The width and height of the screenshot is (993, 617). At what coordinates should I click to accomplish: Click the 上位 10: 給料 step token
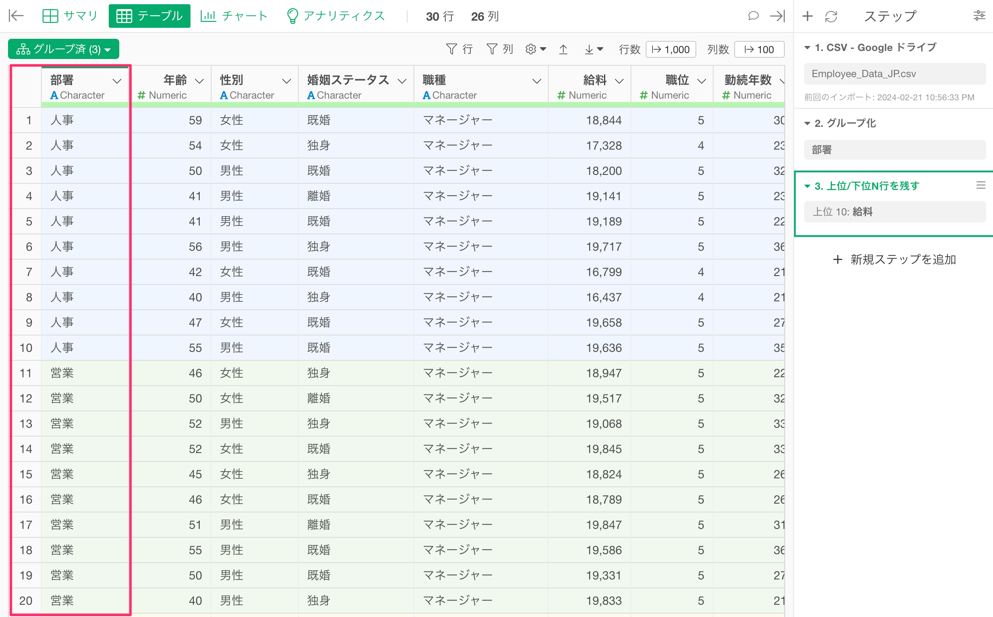894,212
